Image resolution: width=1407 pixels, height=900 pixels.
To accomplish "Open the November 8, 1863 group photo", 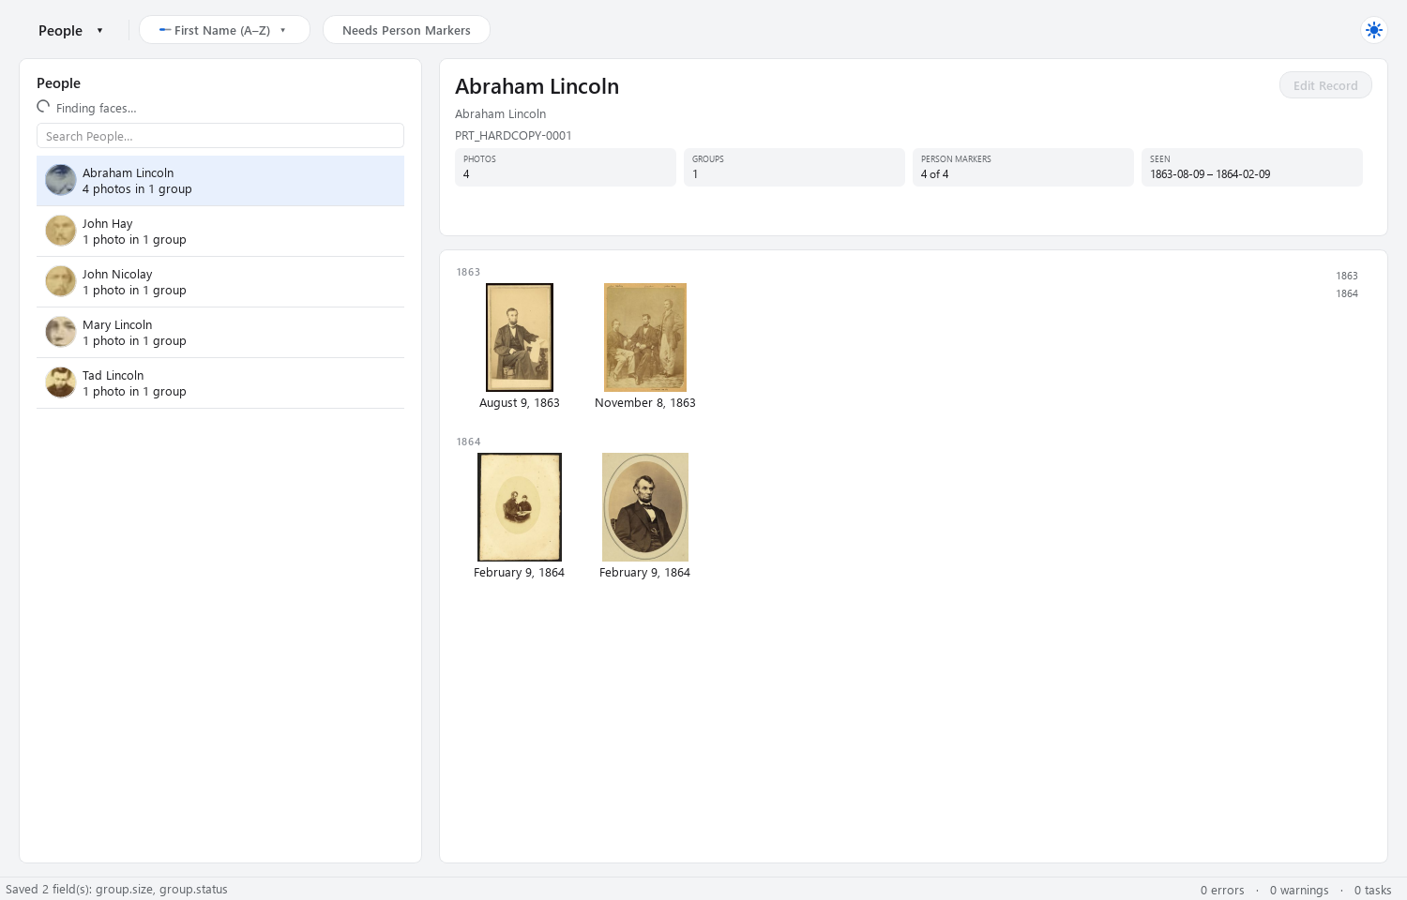I will (x=645, y=337).
